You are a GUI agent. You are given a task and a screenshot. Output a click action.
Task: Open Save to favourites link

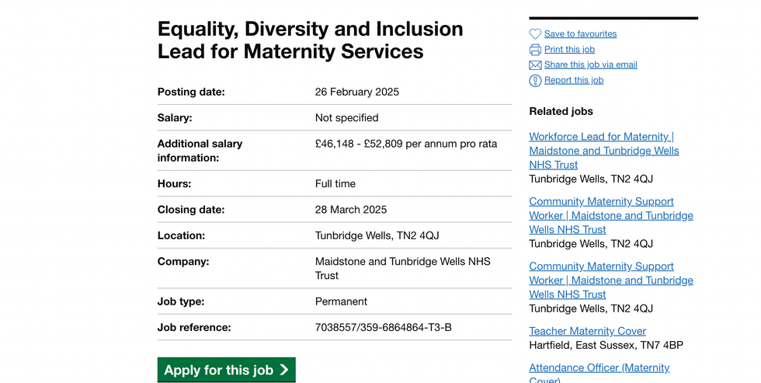pos(580,34)
